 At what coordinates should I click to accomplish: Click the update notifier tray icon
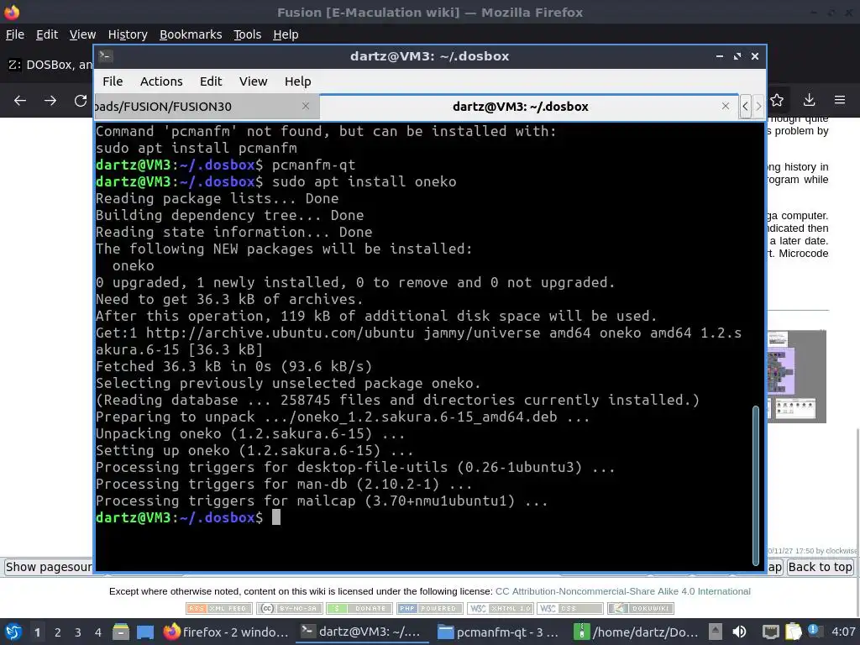click(815, 631)
